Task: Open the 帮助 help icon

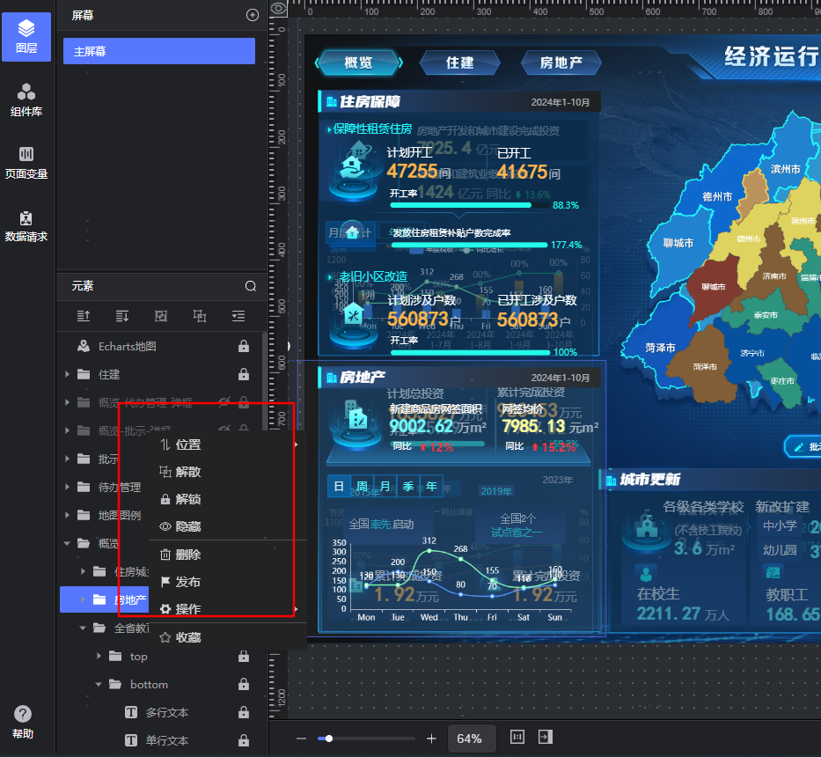Action: [23, 714]
